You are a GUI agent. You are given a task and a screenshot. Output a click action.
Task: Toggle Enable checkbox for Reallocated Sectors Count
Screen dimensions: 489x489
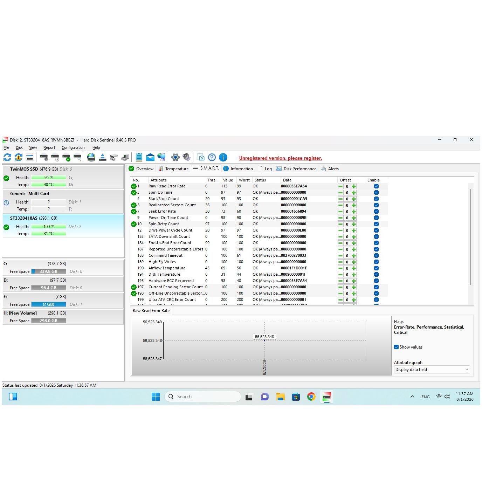pyautogui.click(x=376, y=205)
